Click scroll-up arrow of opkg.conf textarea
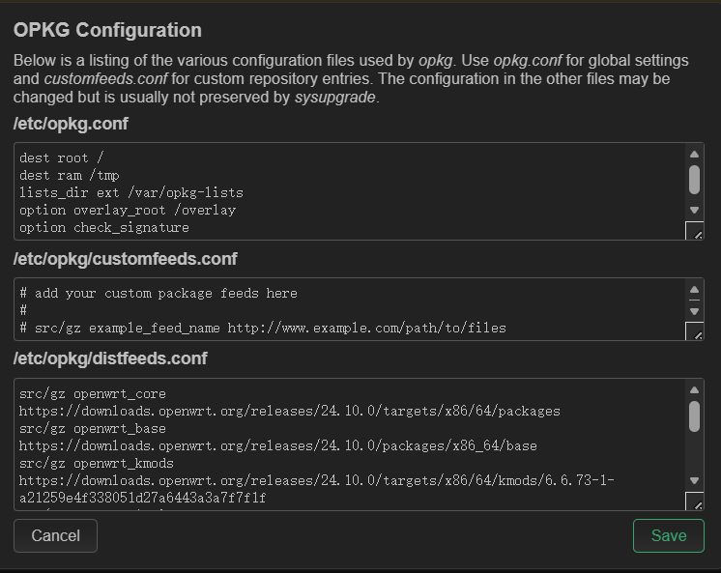This screenshot has height=573, width=721. [x=694, y=154]
